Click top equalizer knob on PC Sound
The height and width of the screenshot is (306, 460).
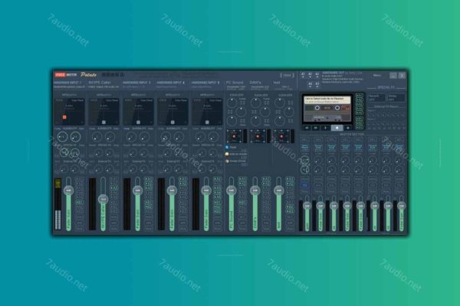232,103
